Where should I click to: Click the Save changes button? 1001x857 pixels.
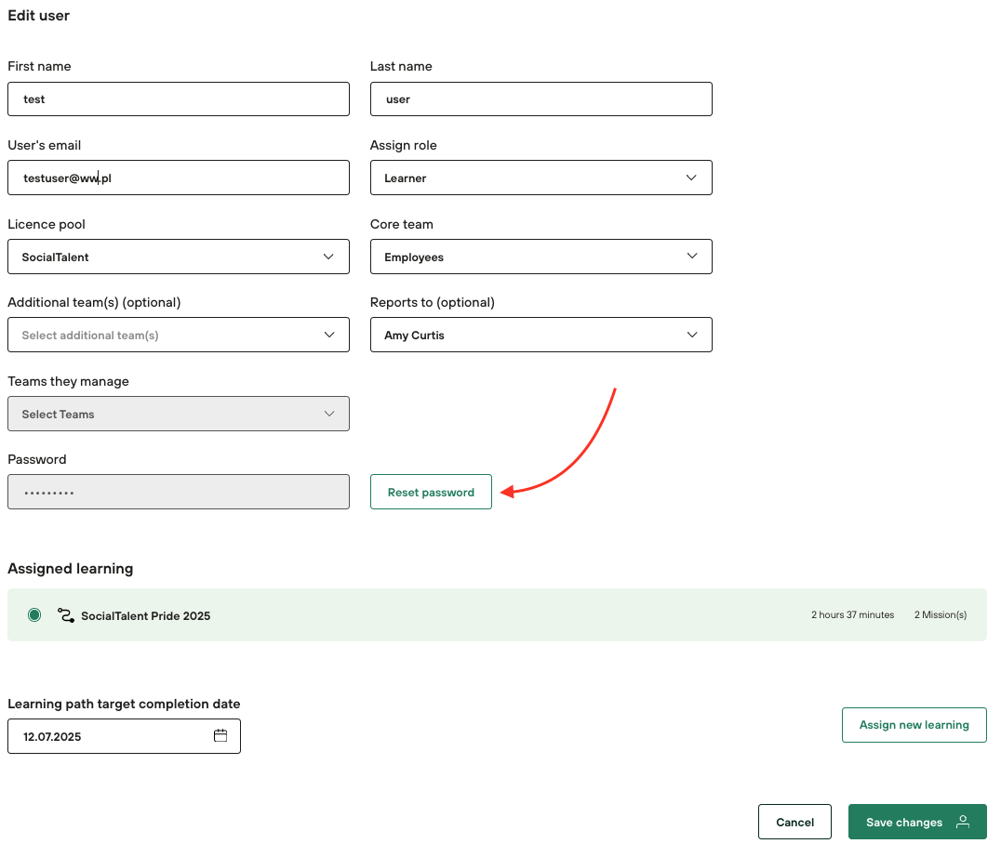903,822
